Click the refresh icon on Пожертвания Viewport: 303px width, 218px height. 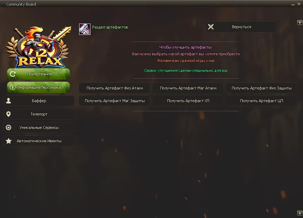[13, 74]
